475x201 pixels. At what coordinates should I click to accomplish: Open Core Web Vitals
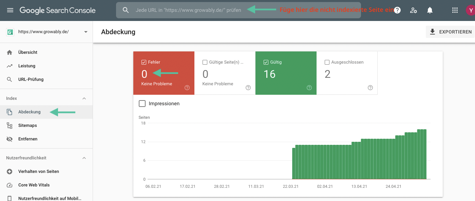coord(46,185)
